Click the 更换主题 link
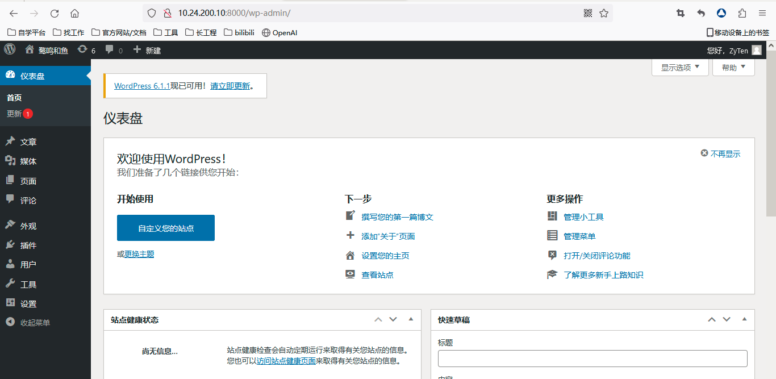The image size is (776, 379). pyautogui.click(x=139, y=254)
